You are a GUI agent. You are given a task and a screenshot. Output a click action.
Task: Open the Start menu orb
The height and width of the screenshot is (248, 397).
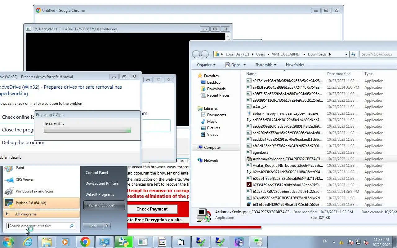tap(8, 241)
